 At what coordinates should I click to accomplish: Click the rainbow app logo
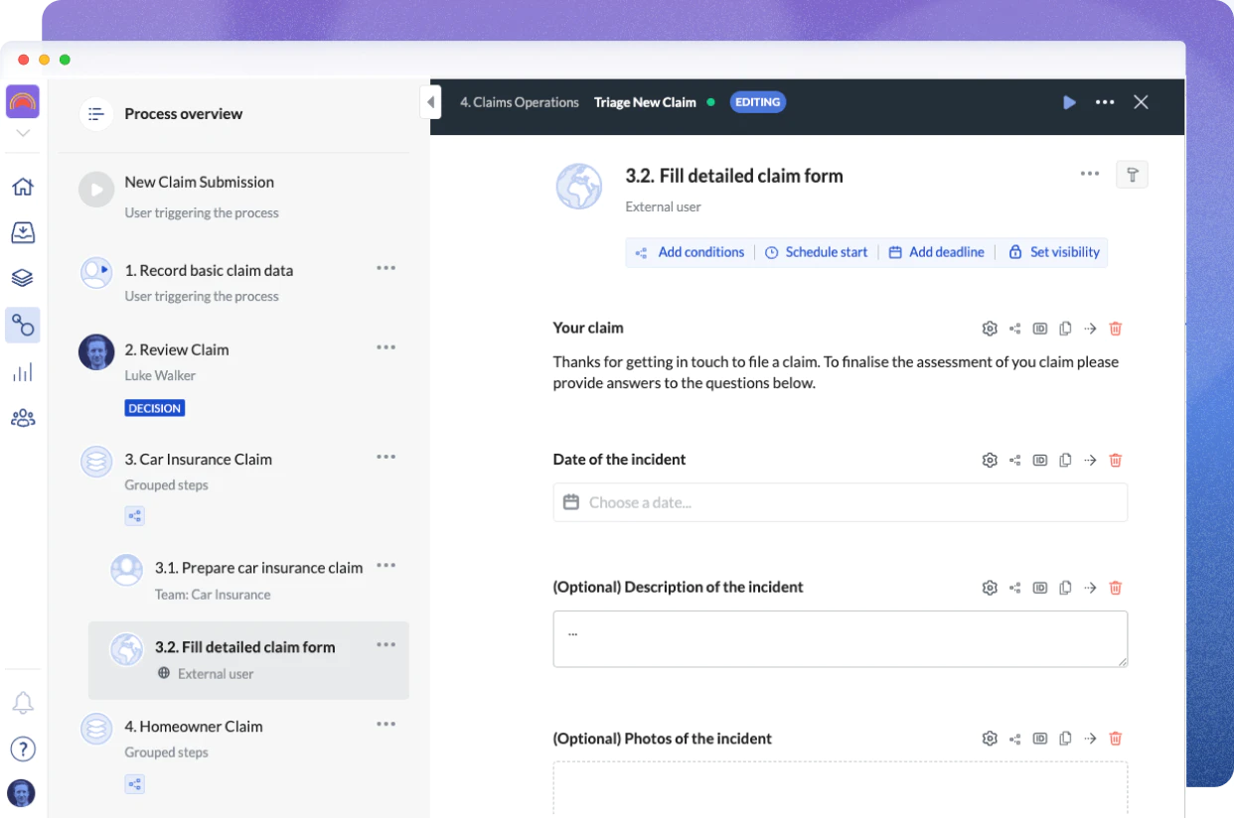click(22, 101)
